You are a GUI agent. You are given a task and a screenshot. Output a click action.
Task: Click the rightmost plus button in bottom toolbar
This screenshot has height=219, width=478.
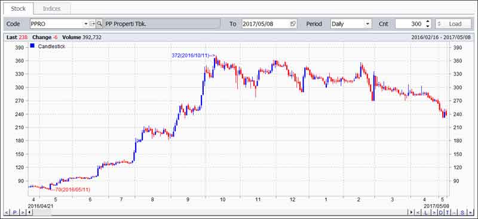470,212
